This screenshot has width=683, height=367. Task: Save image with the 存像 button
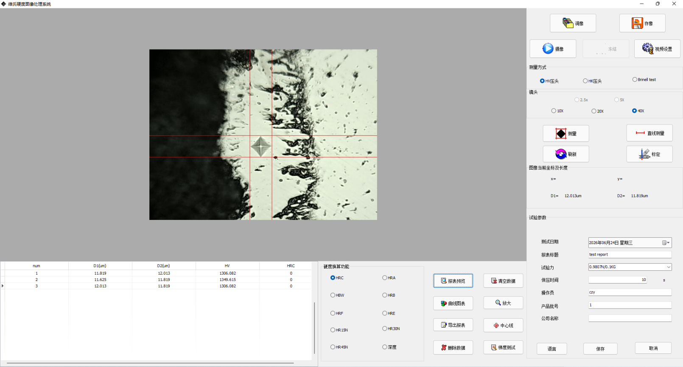click(642, 23)
